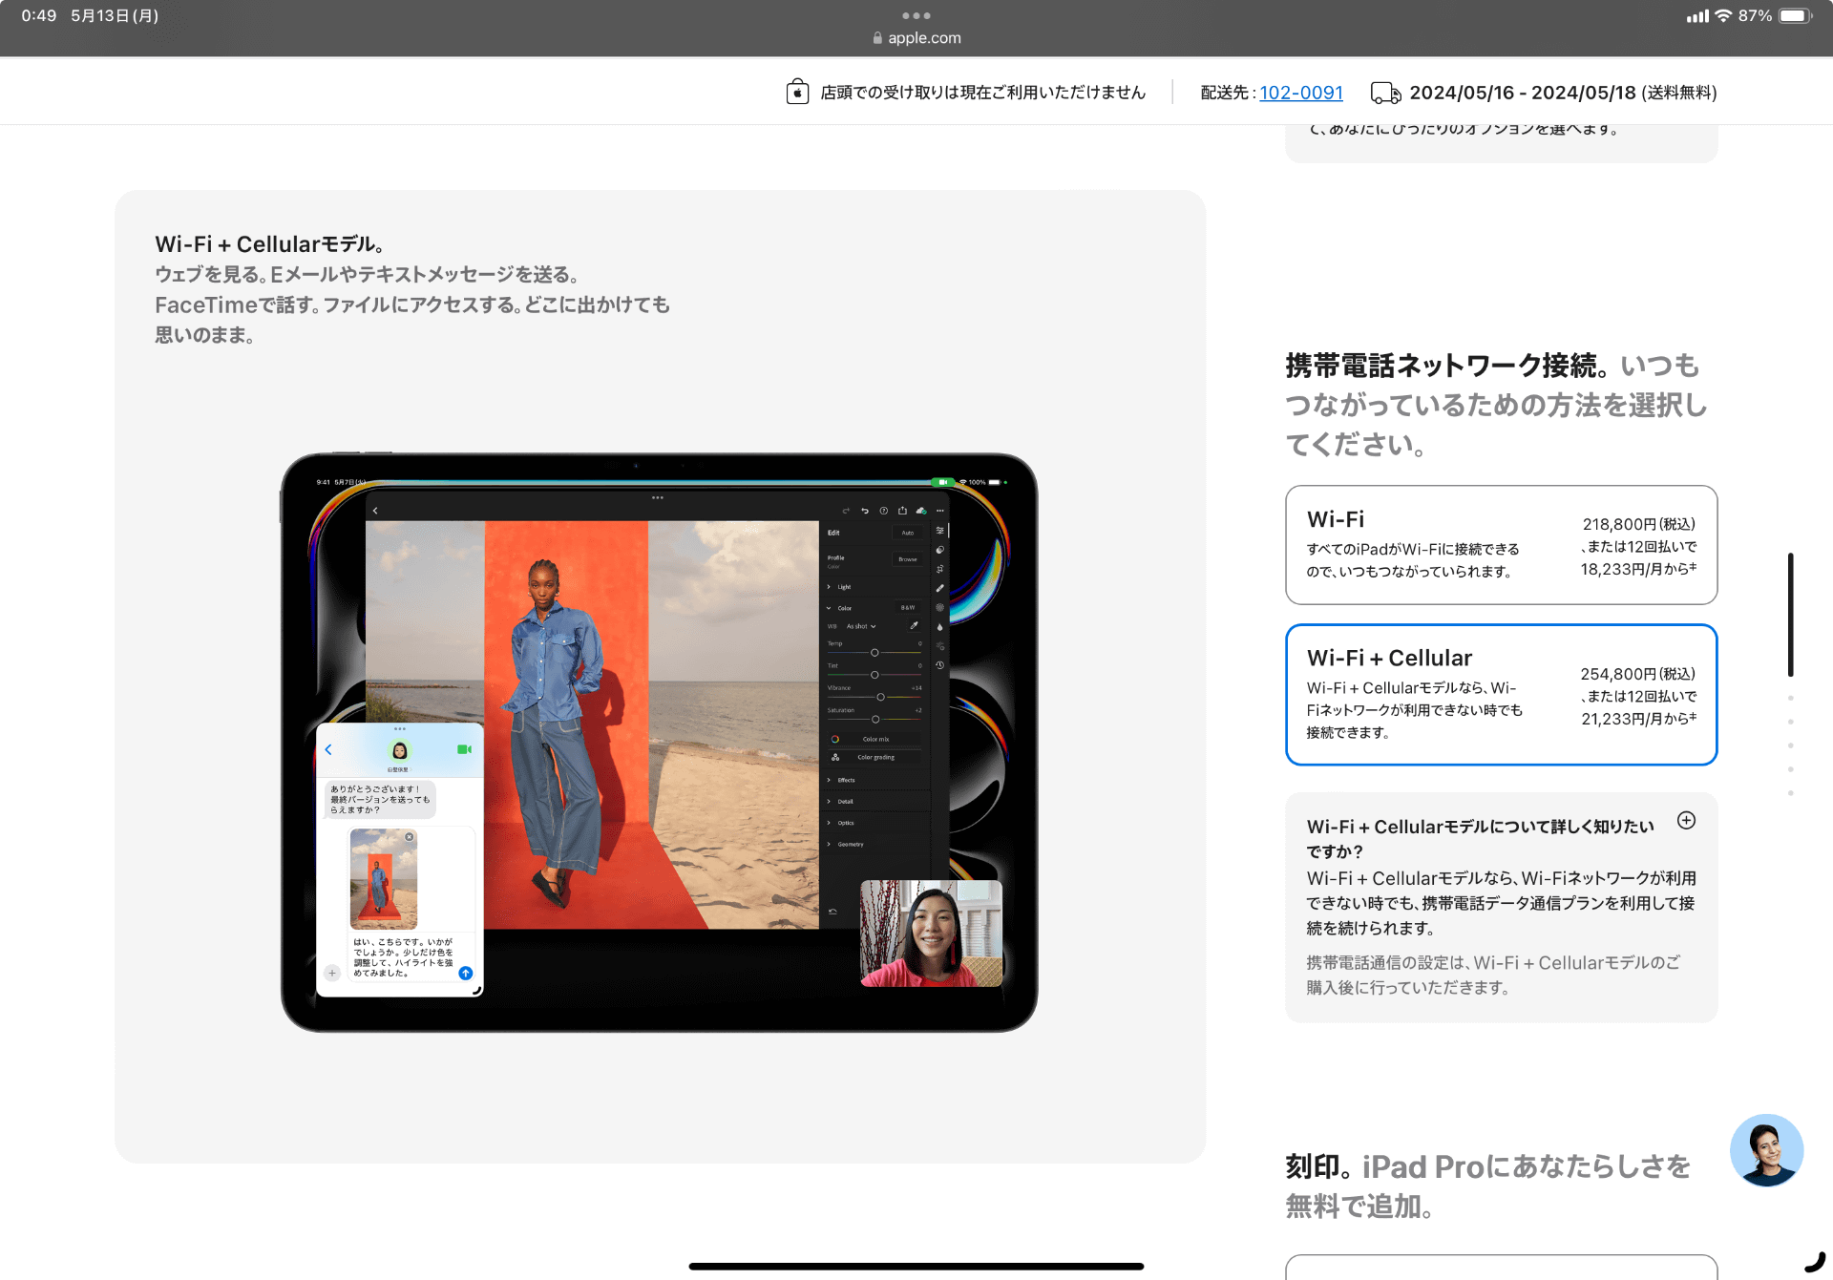
Task: Select the Wi-Fi + Cellular model option
Action: pos(1501,695)
